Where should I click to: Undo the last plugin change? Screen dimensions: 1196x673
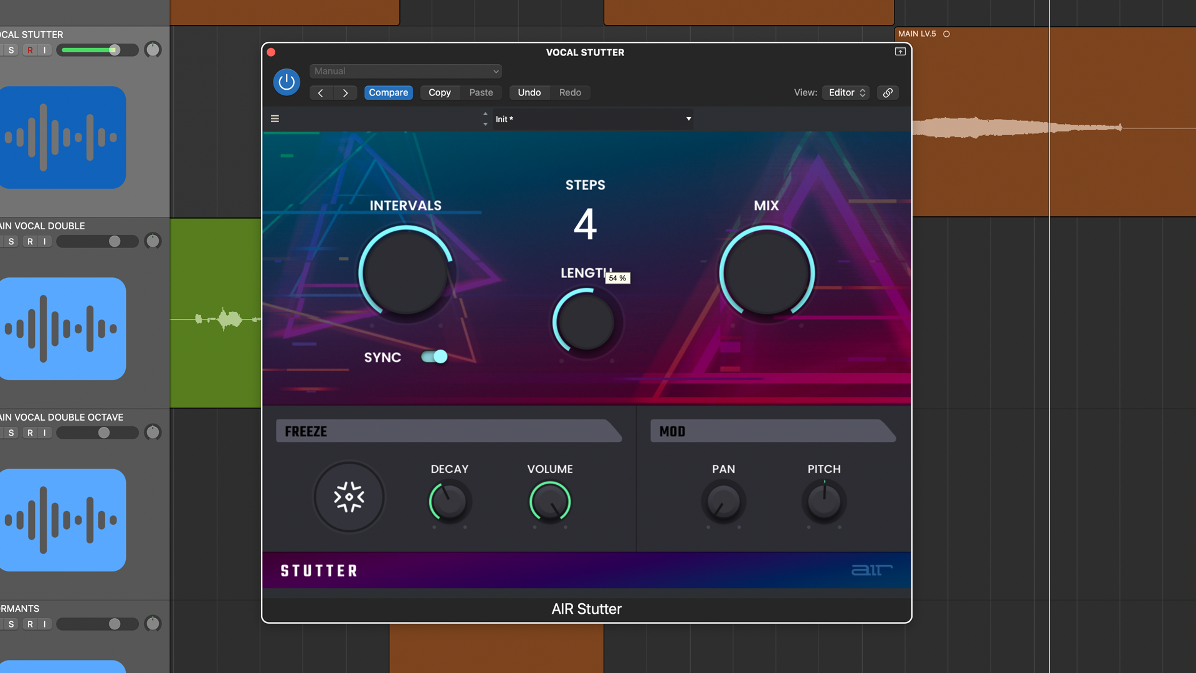(529, 93)
